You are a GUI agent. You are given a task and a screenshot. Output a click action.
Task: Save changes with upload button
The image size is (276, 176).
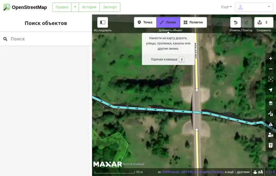tap(264, 22)
